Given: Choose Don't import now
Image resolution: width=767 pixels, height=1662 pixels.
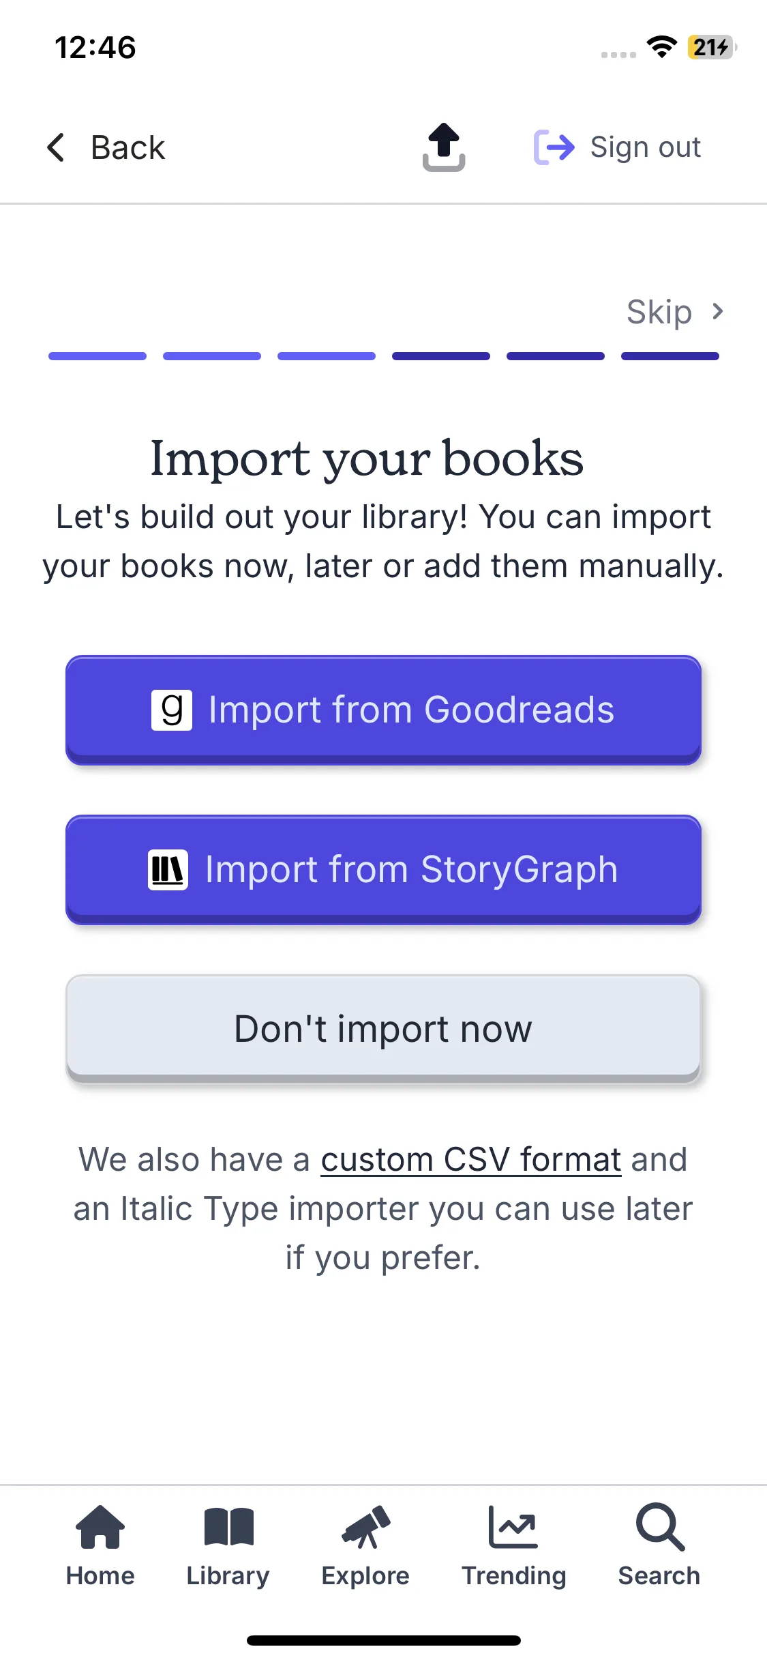Looking at the screenshot, I should coord(383,1028).
